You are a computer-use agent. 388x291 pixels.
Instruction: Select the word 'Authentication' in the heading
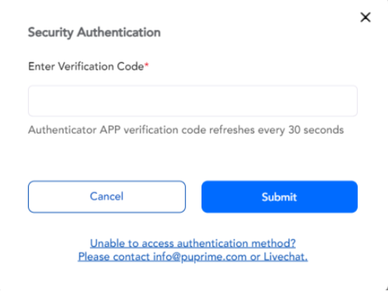point(119,32)
